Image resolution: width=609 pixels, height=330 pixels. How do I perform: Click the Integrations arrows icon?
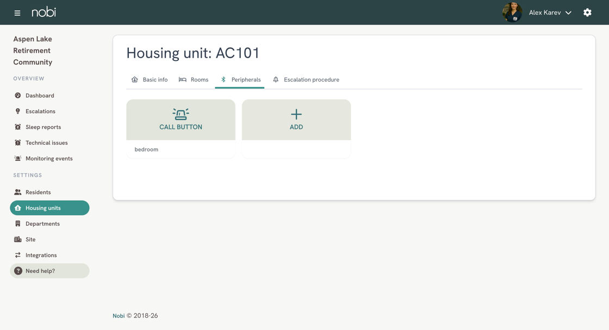point(18,255)
